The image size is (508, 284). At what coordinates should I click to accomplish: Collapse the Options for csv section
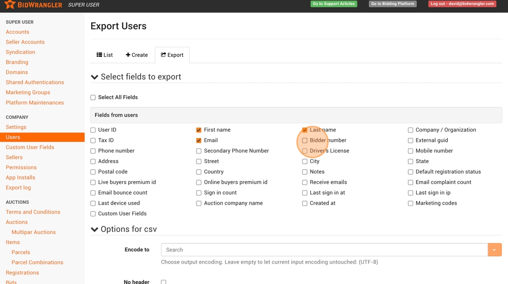pyautogui.click(x=94, y=230)
